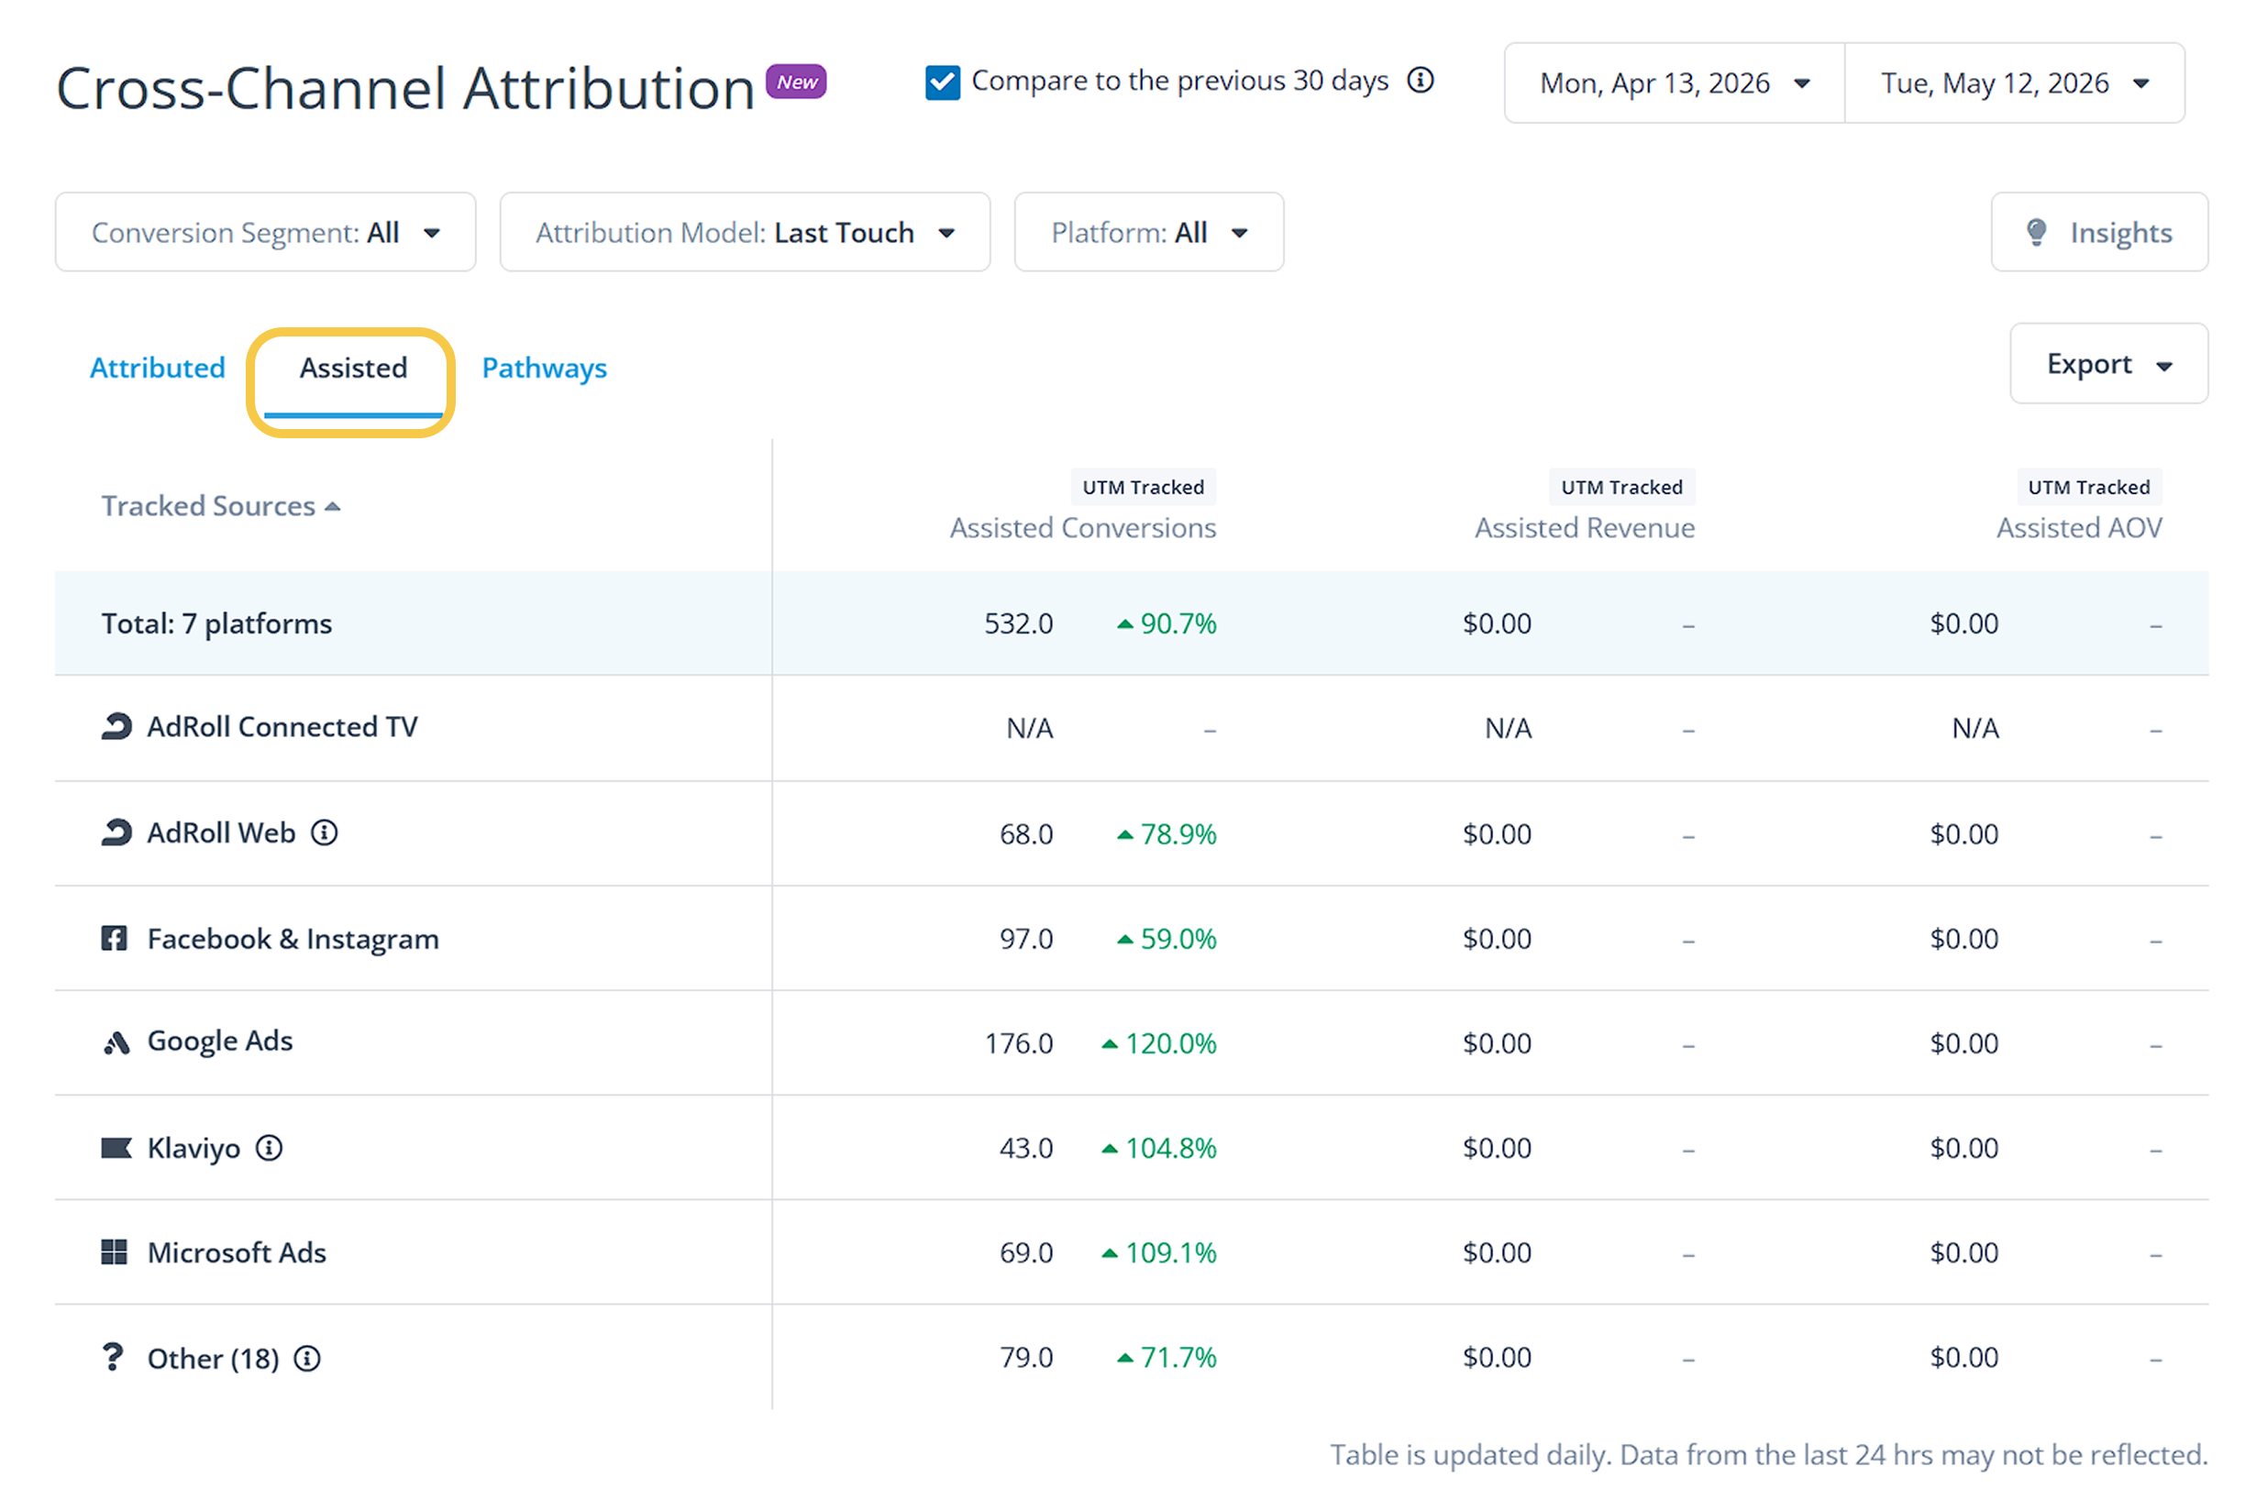The width and height of the screenshot is (2267, 1488).
Task: Click the info icon next to Klaviyo
Action: 269,1149
